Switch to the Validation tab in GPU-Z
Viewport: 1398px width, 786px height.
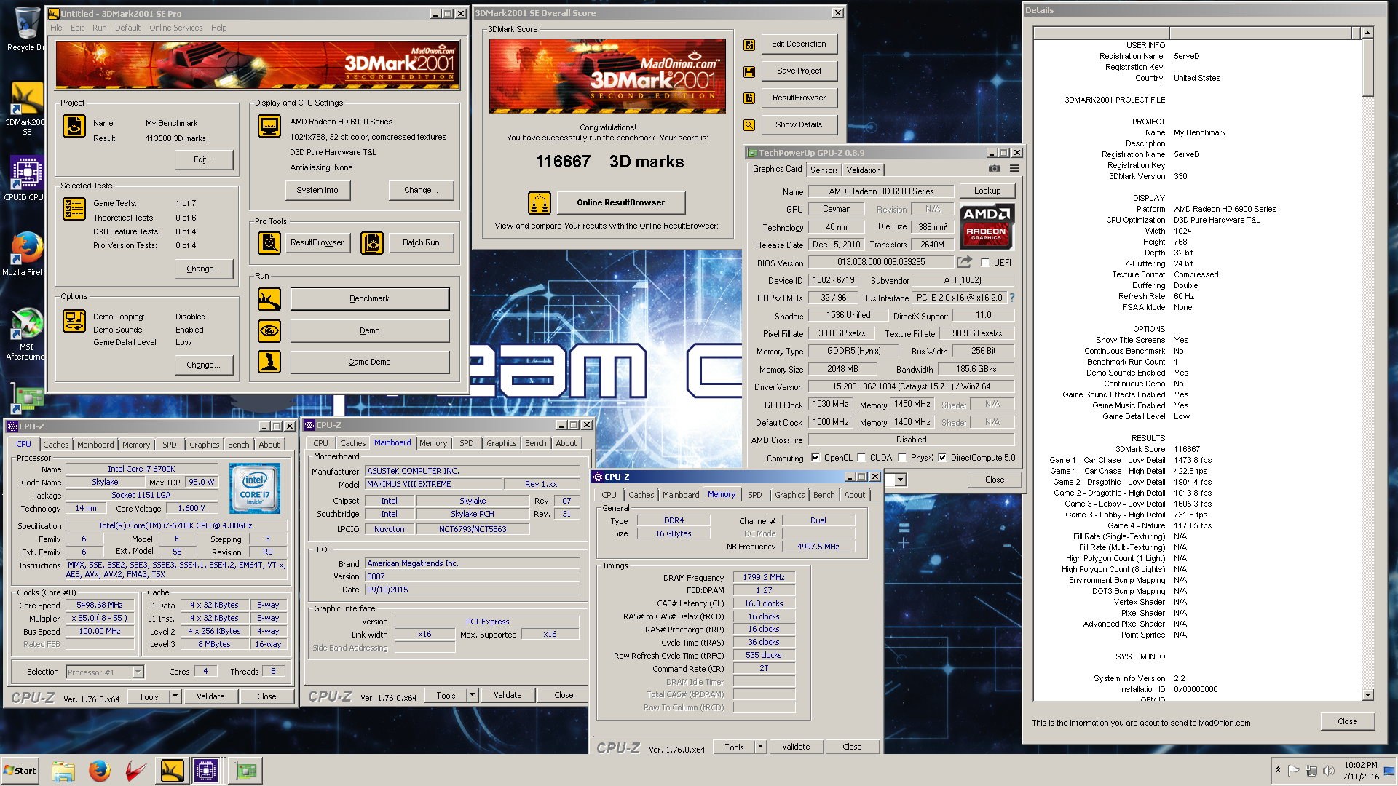coord(864,170)
